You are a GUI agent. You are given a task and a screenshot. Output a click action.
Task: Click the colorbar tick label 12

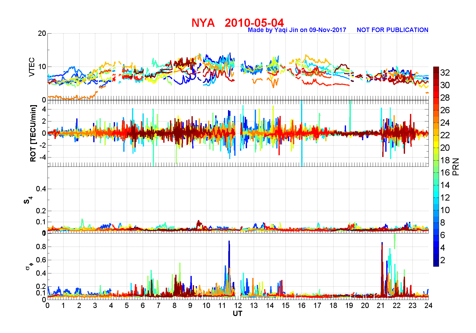[x=445, y=198]
